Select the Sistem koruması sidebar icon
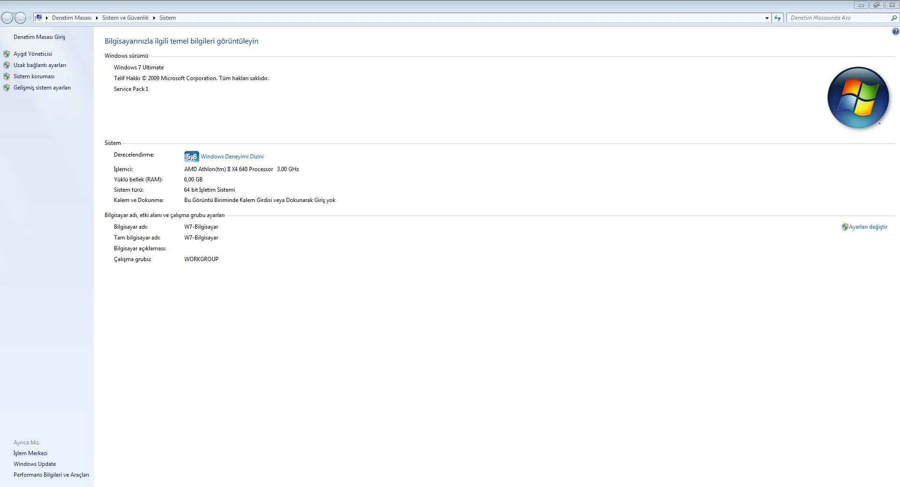Image resolution: width=900 pixels, height=487 pixels. click(x=6, y=76)
